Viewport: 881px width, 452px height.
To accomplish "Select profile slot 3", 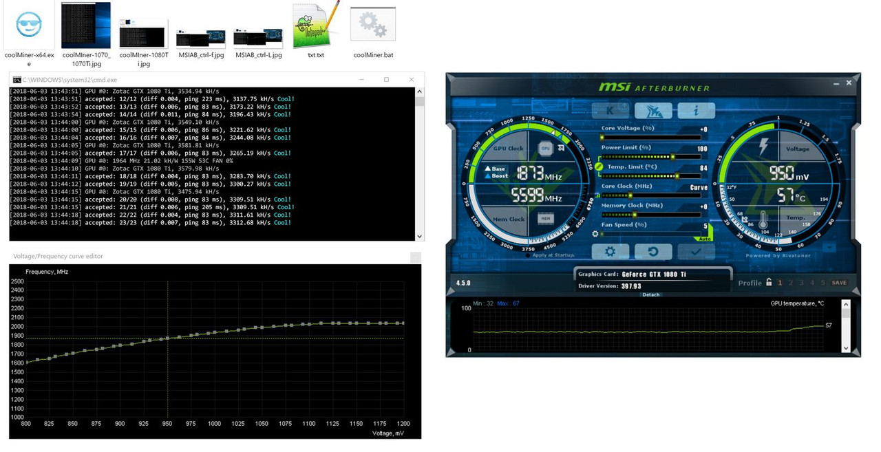I will point(802,283).
